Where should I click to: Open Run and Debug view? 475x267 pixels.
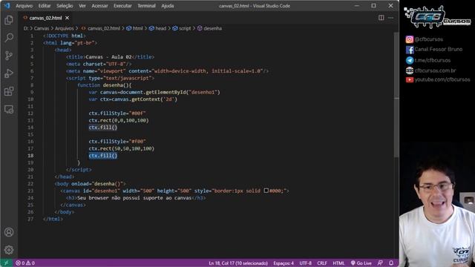point(9,73)
